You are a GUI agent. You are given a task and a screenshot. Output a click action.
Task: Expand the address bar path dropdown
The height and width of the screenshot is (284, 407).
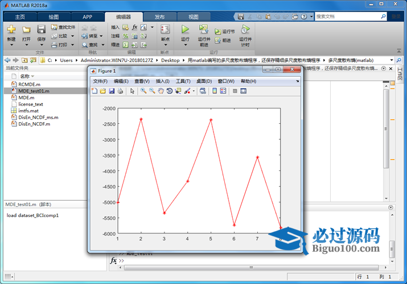tap(392, 60)
